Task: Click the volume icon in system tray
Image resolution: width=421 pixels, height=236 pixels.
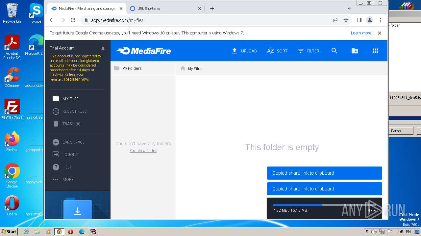Action: point(374,232)
